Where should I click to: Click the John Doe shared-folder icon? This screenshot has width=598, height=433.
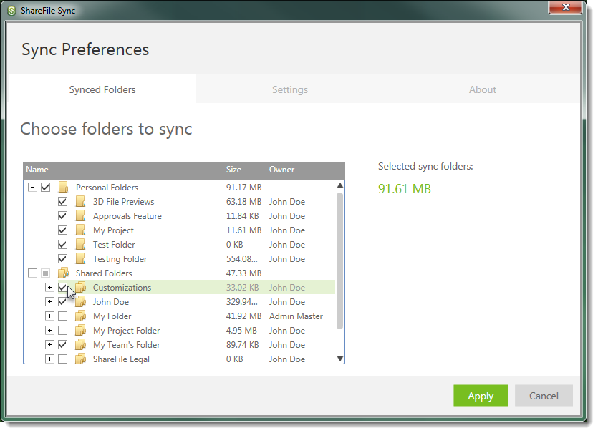(80, 301)
